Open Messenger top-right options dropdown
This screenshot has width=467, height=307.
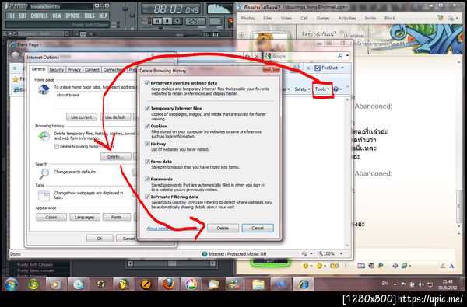point(453,18)
